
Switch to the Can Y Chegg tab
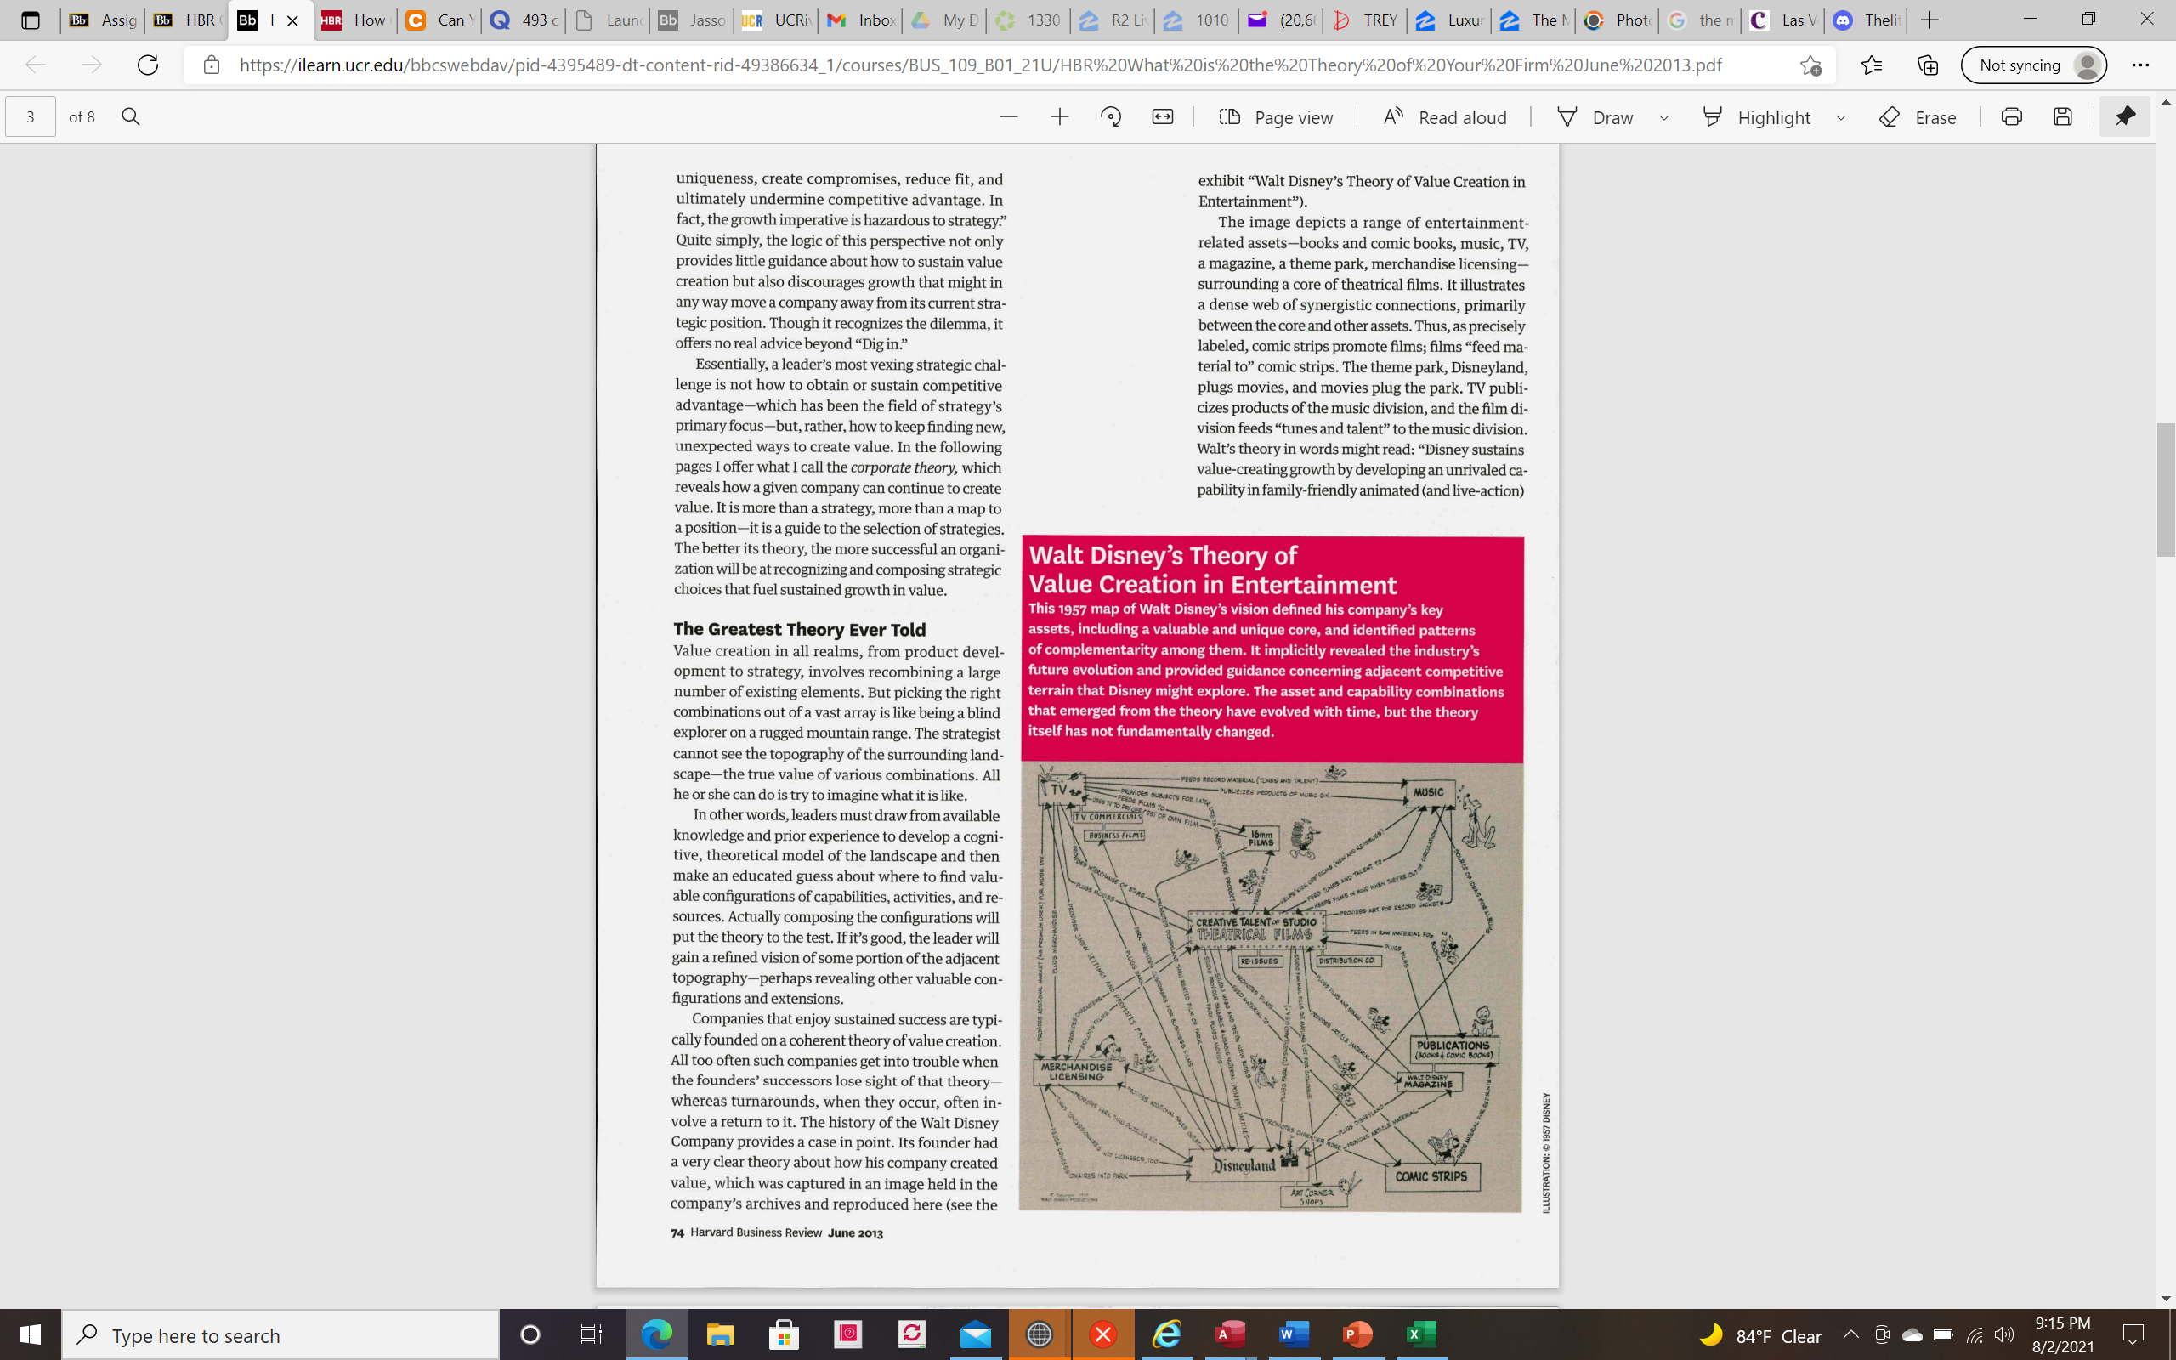[x=439, y=20]
